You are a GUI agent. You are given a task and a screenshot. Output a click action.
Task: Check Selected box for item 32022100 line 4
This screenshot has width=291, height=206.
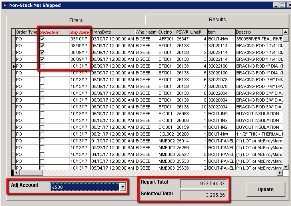point(42,66)
